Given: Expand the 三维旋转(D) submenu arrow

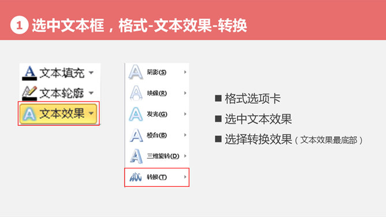Looking at the screenshot, I should click(185, 156).
